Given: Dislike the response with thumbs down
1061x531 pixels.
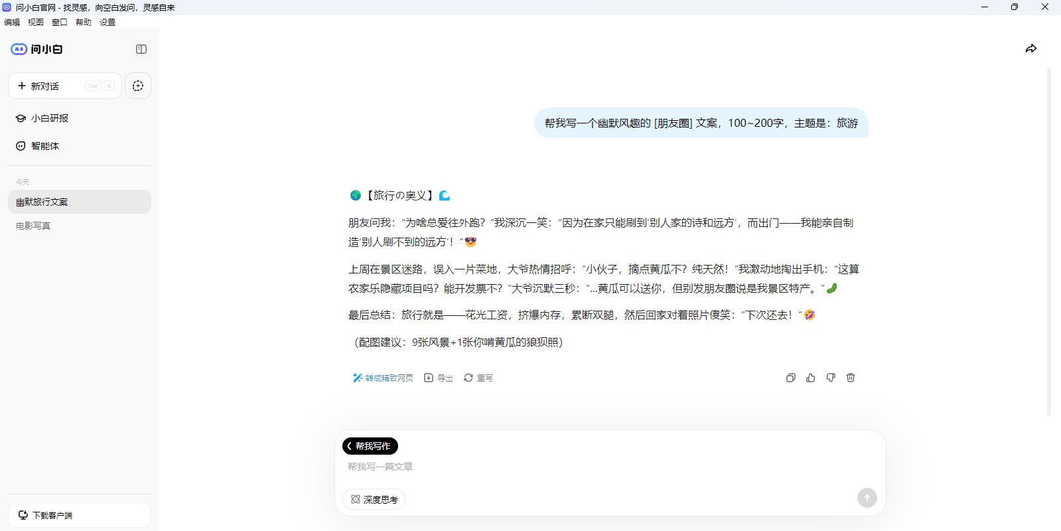Looking at the screenshot, I should coord(830,378).
